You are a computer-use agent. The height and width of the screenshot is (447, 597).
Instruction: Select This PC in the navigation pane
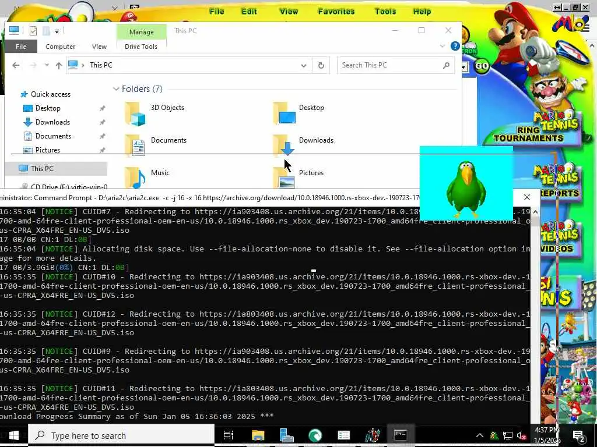coord(42,168)
